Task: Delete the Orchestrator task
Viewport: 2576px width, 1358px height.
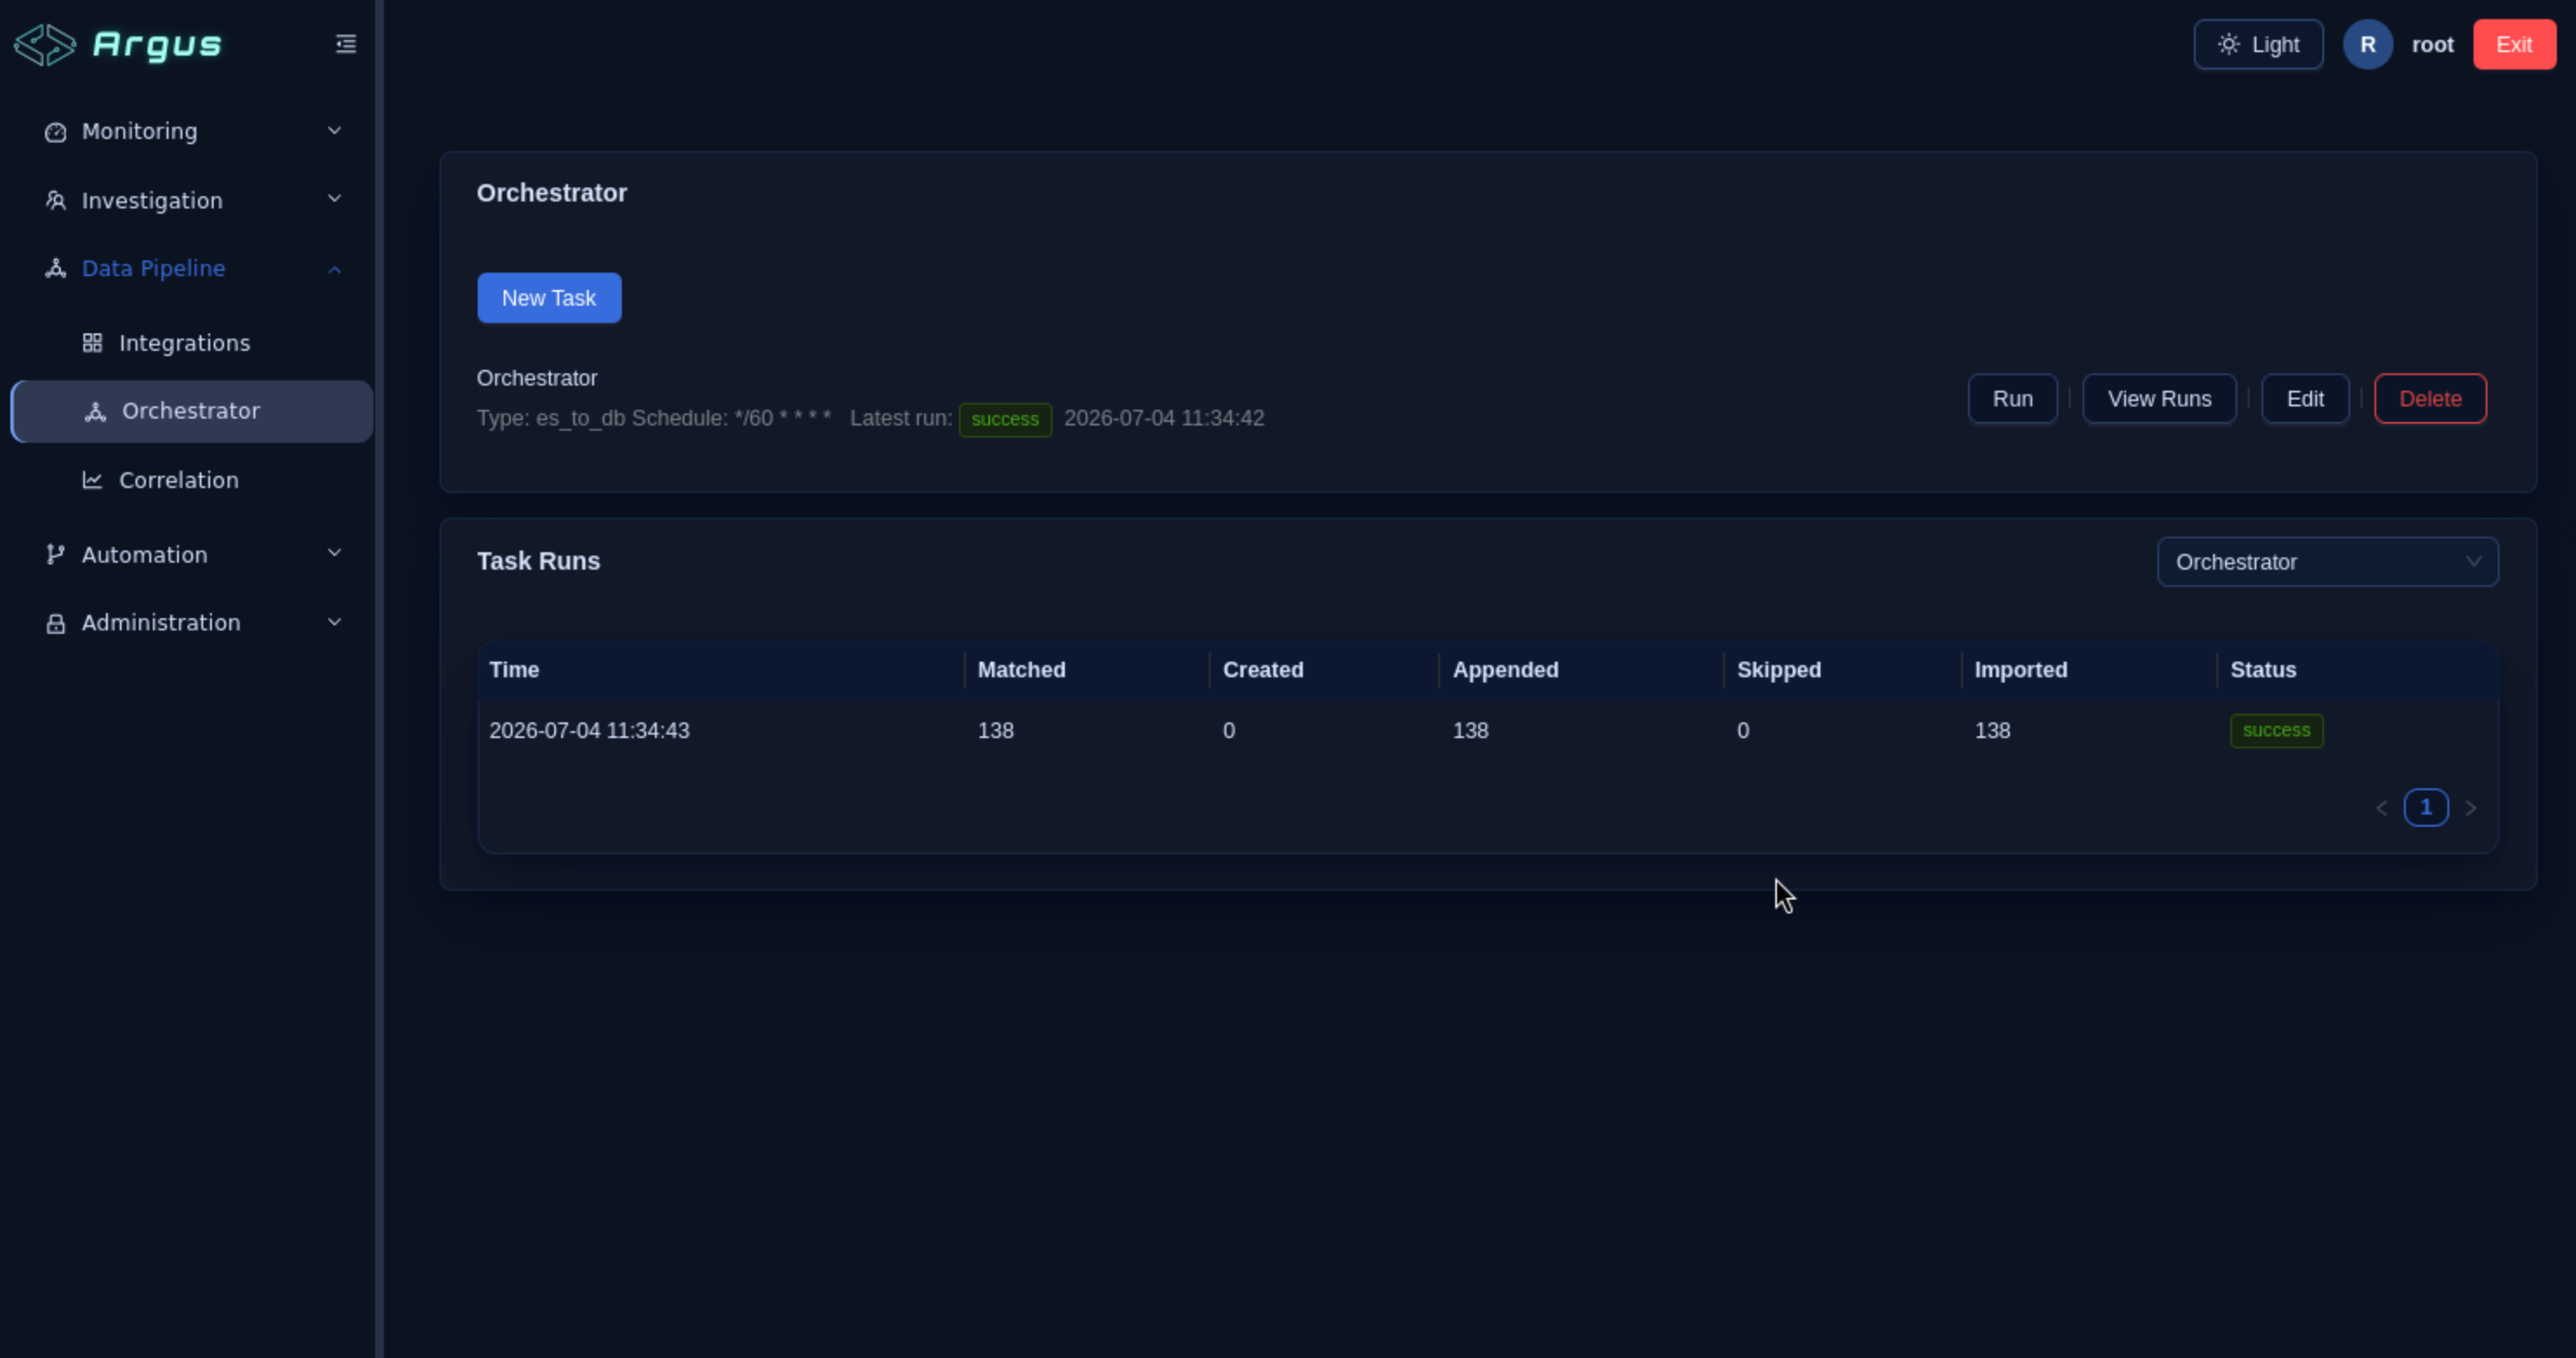Action: coord(2430,399)
